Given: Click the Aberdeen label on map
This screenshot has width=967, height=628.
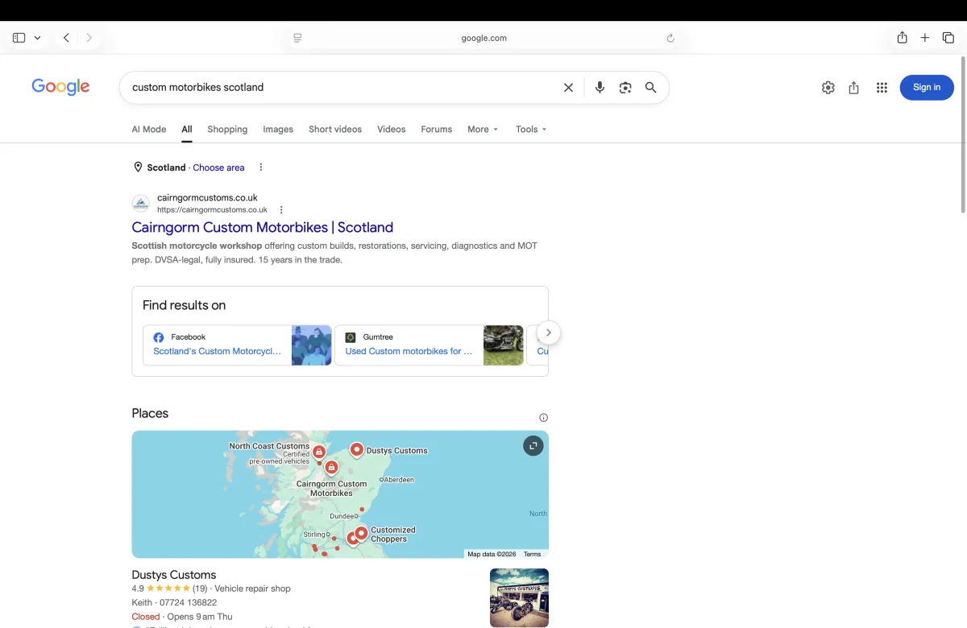Looking at the screenshot, I should [399, 479].
